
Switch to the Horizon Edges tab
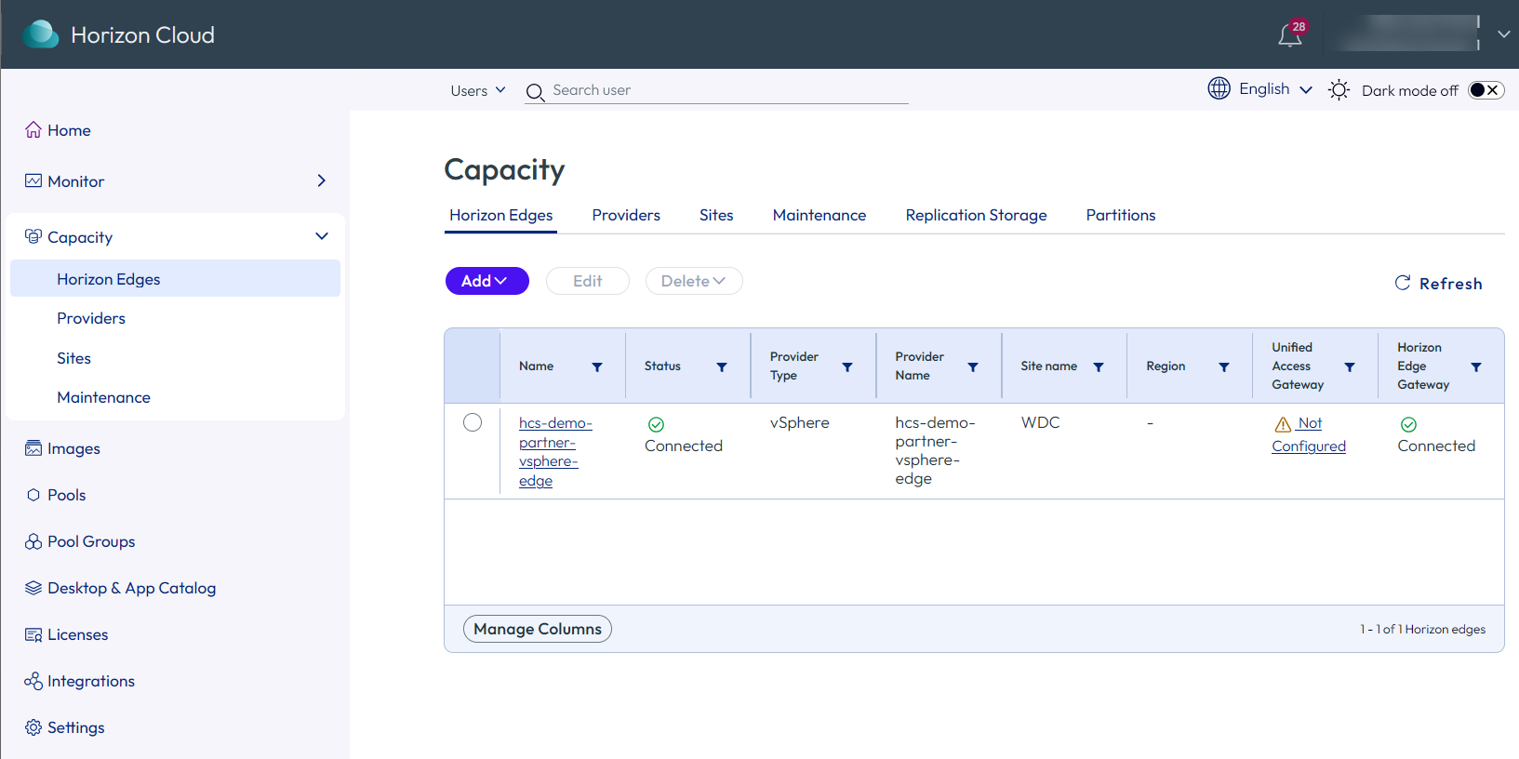coord(500,215)
